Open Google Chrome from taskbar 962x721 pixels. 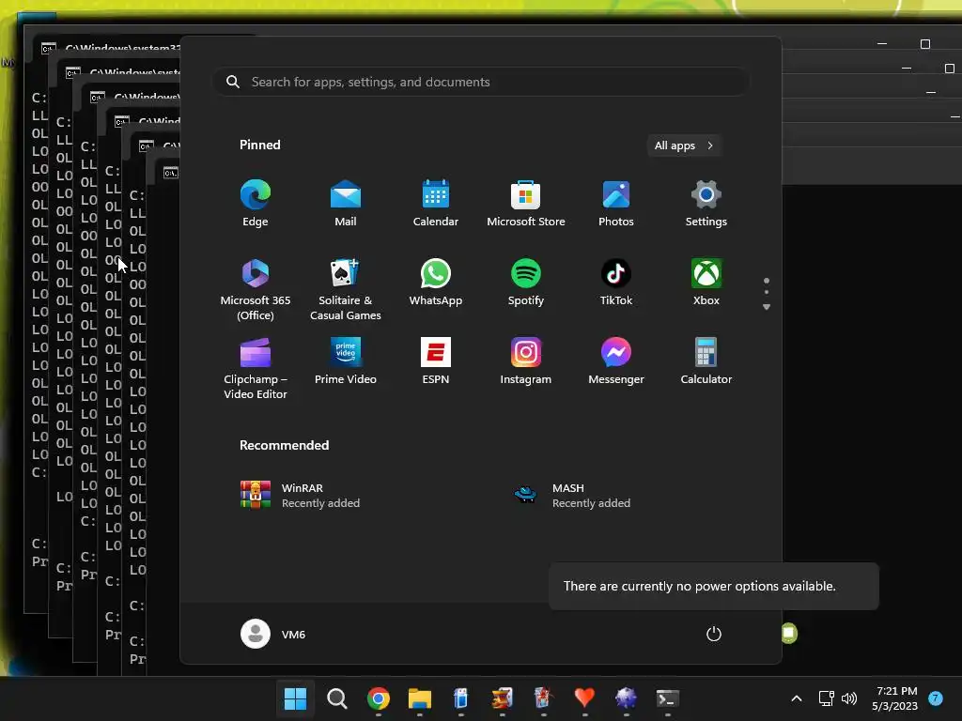point(379,698)
